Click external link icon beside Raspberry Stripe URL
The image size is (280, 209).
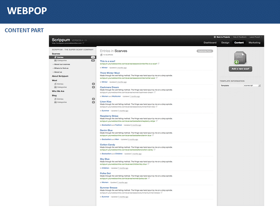pos(157,121)
